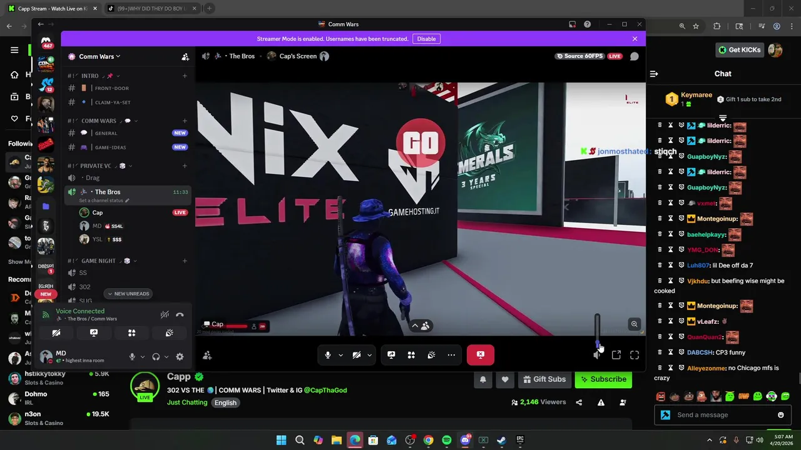Show participants with the chevron people button
Image resolution: width=801 pixels, height=450 pixels.
(x=420, y=326)
